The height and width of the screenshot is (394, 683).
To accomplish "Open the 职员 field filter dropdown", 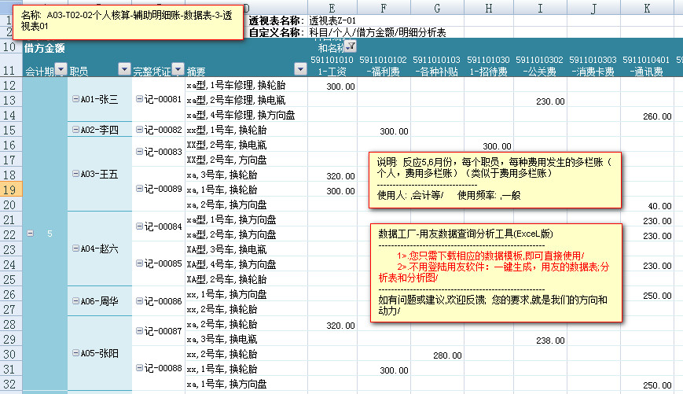I will tap(123, 70).
